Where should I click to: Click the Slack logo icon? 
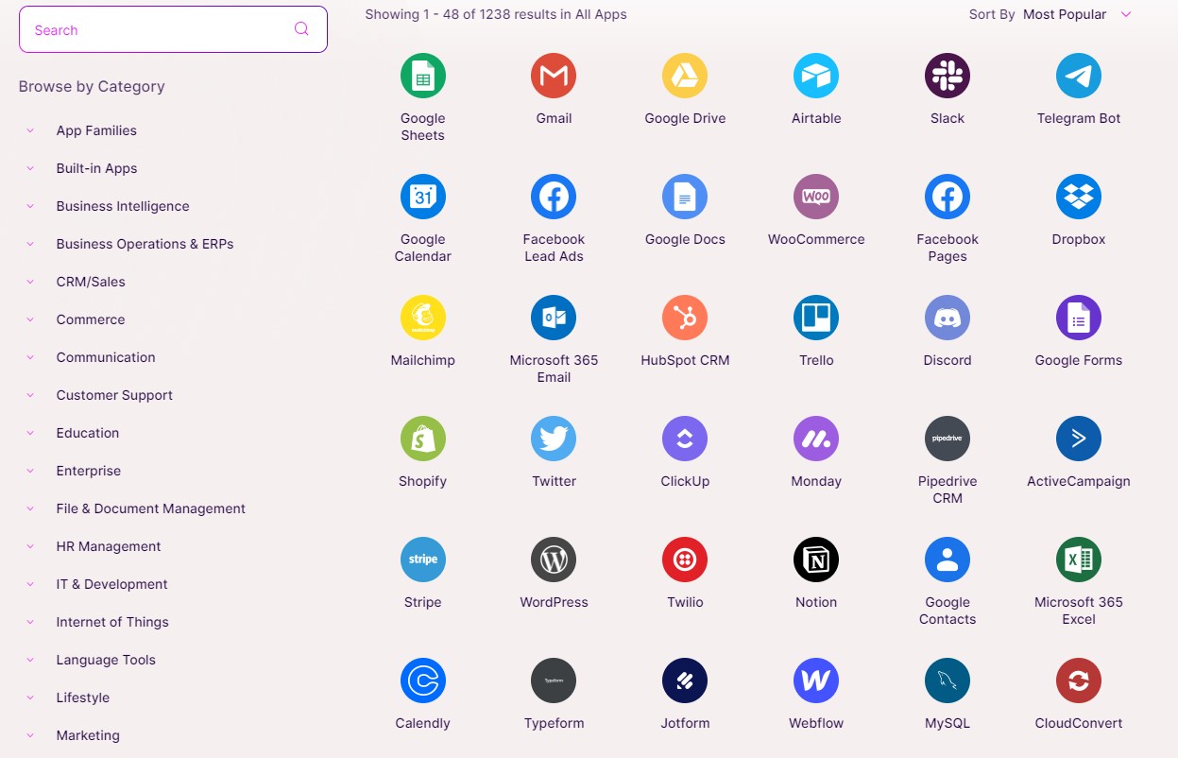click(948, 76)
